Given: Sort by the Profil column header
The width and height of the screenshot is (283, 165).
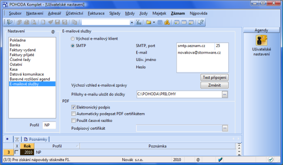Looking at the screenshot, I should coord(57,146).
